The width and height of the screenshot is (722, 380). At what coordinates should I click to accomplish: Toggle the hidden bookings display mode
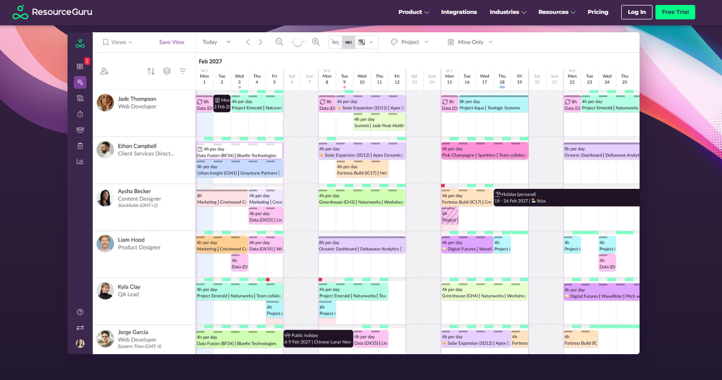(x=336, y=42)
